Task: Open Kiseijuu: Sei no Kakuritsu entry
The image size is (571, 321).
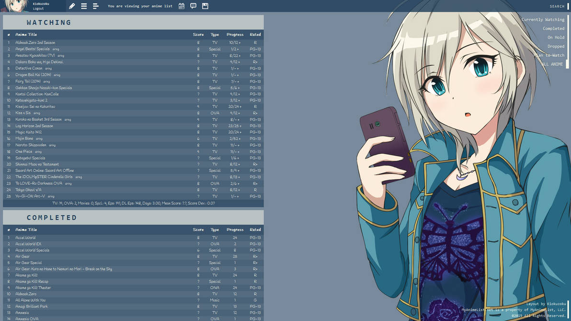Action: (35, 107)
